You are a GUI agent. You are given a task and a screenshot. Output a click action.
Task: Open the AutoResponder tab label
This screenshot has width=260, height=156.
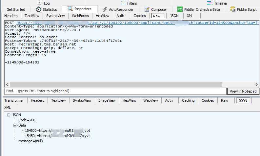pyautogui.click(x=121, y=9)
